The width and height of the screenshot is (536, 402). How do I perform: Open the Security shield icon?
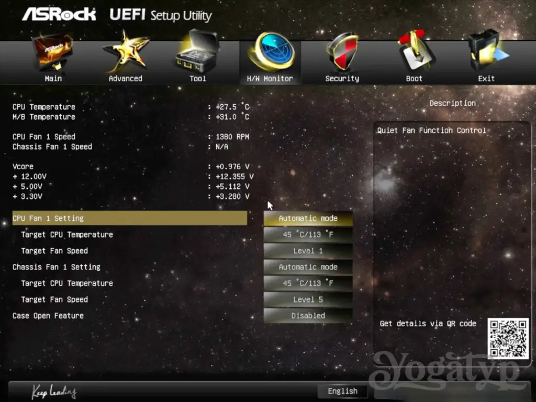pyautogui.click(x=342, y=52)
